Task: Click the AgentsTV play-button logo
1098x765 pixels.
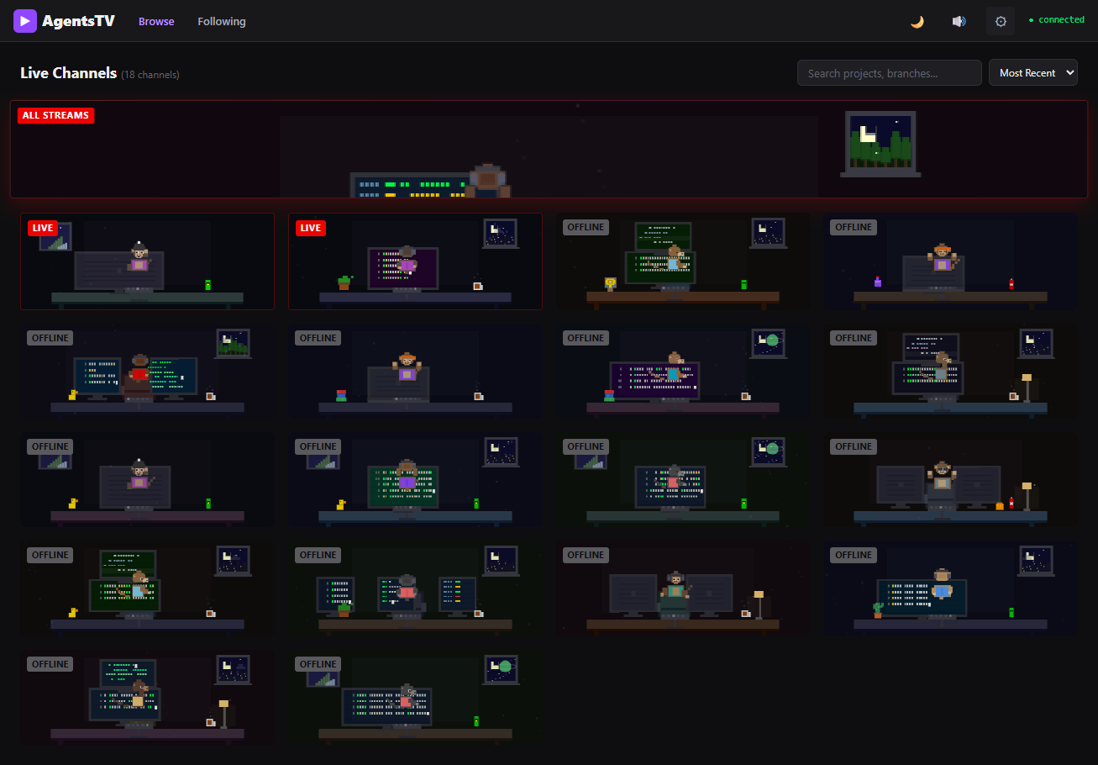Action: [24, 20]
